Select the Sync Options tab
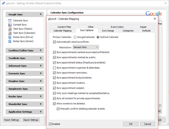Screen dimensions: 169x129 (87, 30)
